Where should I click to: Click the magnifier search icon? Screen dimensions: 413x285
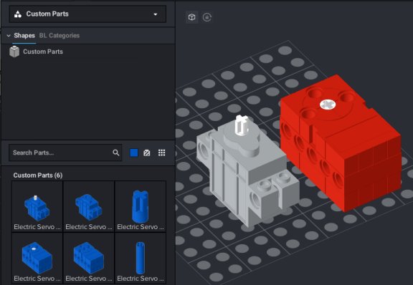tap(116, 153)
